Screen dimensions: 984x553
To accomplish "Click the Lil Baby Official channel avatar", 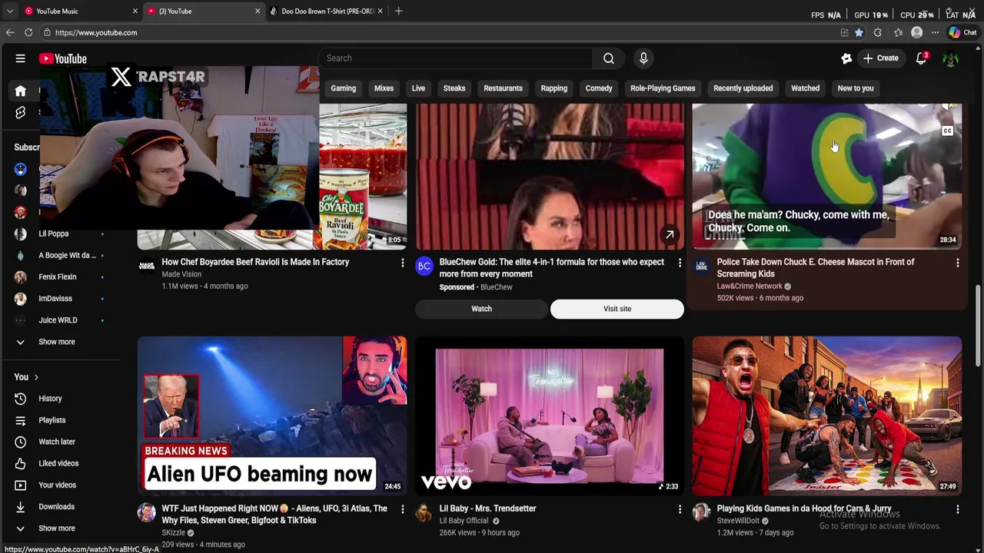I will coord(424,512).
